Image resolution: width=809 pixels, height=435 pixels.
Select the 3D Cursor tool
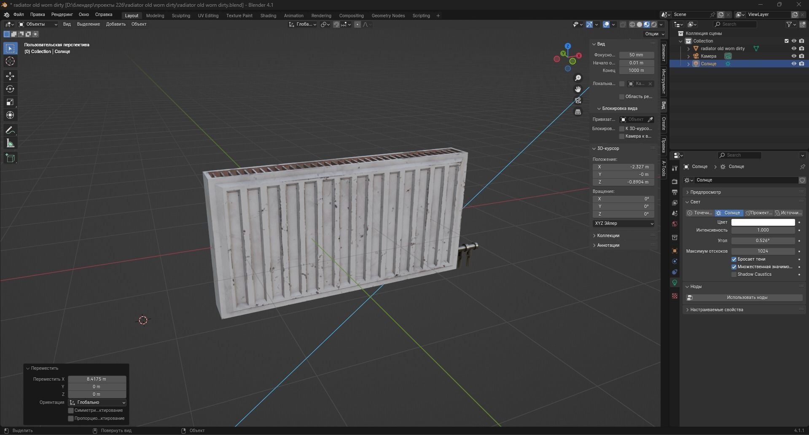click(10, 61)
